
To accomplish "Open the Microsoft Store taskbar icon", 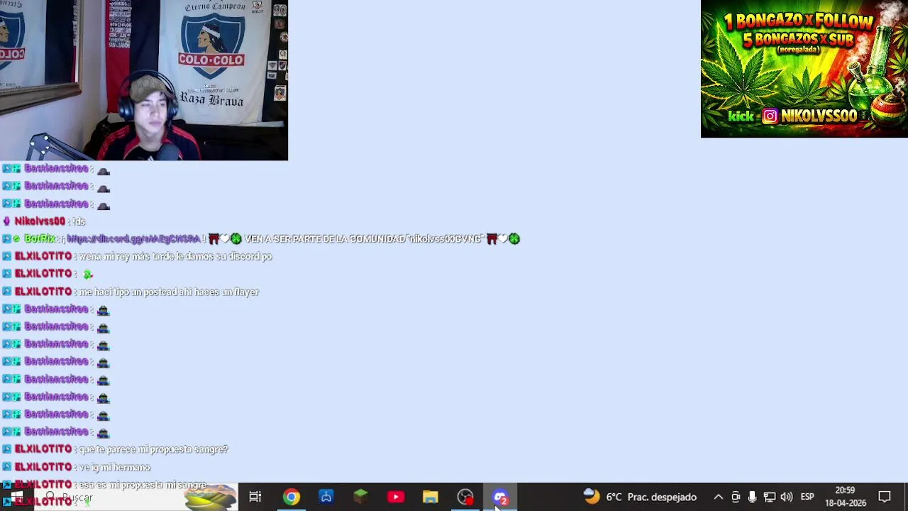I will [x=326, y=497].
